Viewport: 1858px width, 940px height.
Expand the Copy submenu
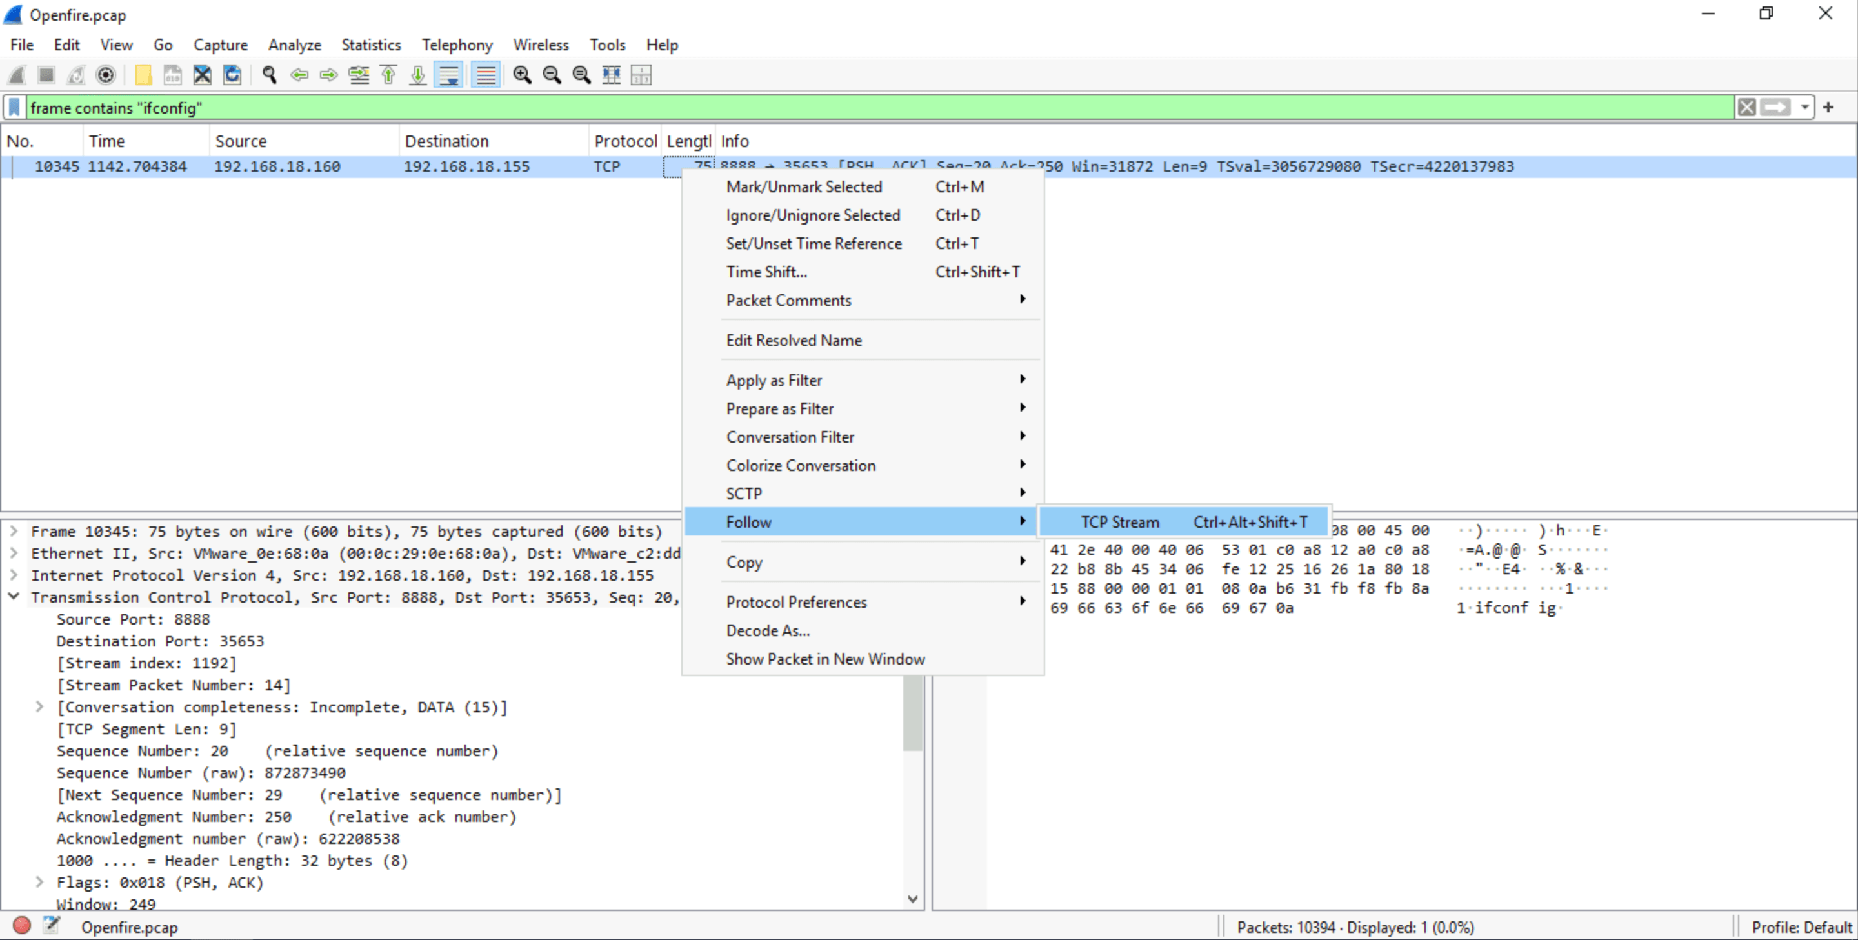tap(863, 562)
